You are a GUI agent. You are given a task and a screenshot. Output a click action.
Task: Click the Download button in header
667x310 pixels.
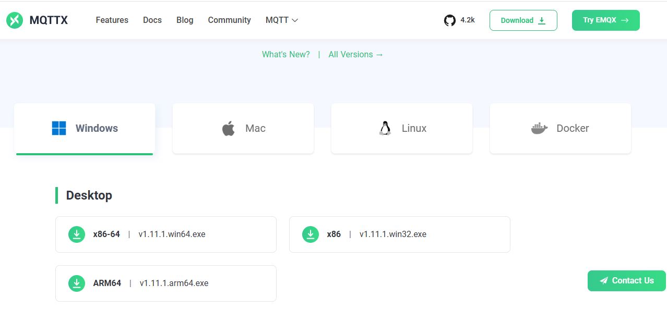click(523, 20)
